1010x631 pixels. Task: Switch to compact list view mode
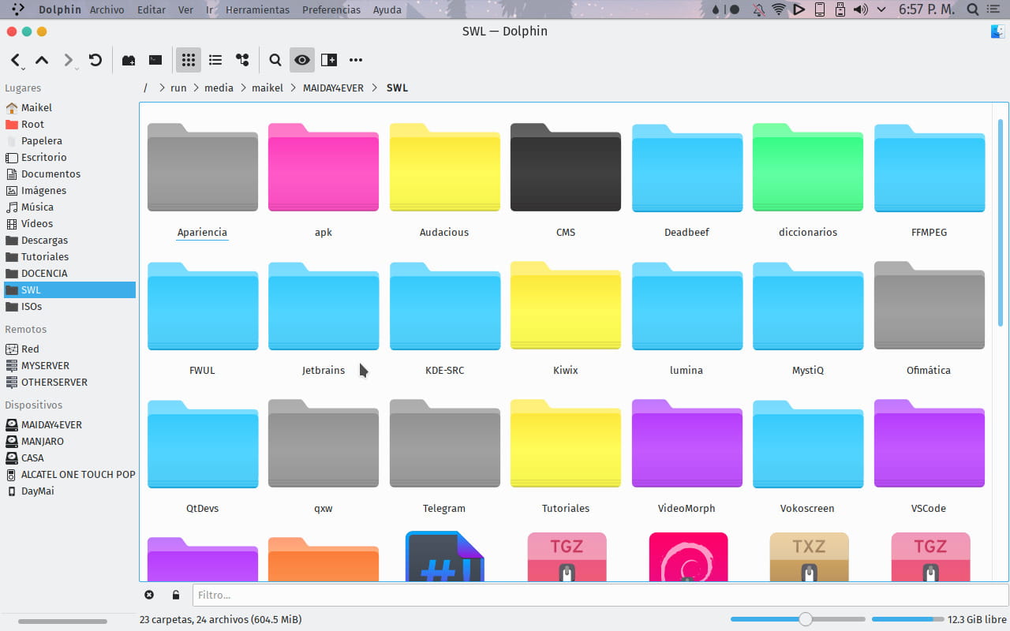click(215, 60)
